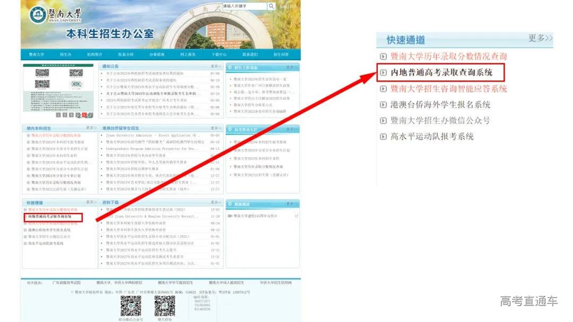Click the icon next to the 视频展播 entry
This screenshot has width=573, height=322.
click(x=230, y=203)
